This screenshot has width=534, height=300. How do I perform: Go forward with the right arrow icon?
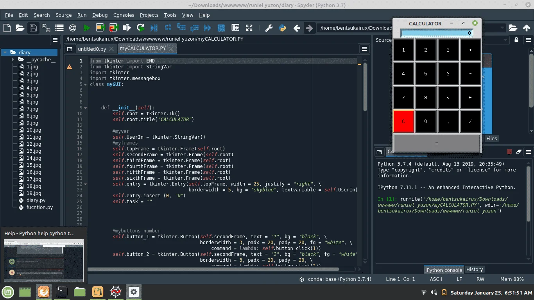pos(309,28)
